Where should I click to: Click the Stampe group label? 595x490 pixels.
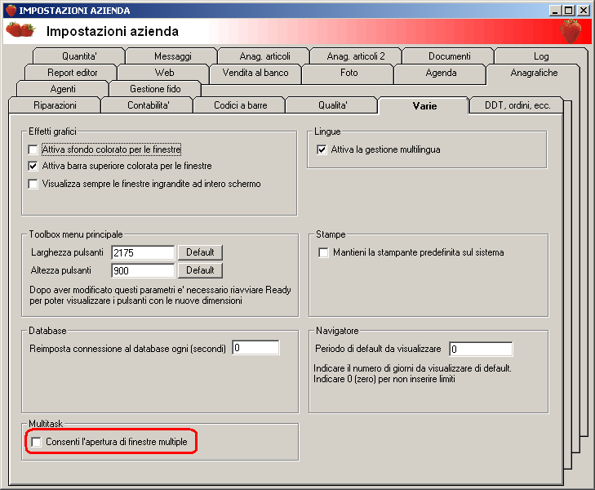(331, 234)
